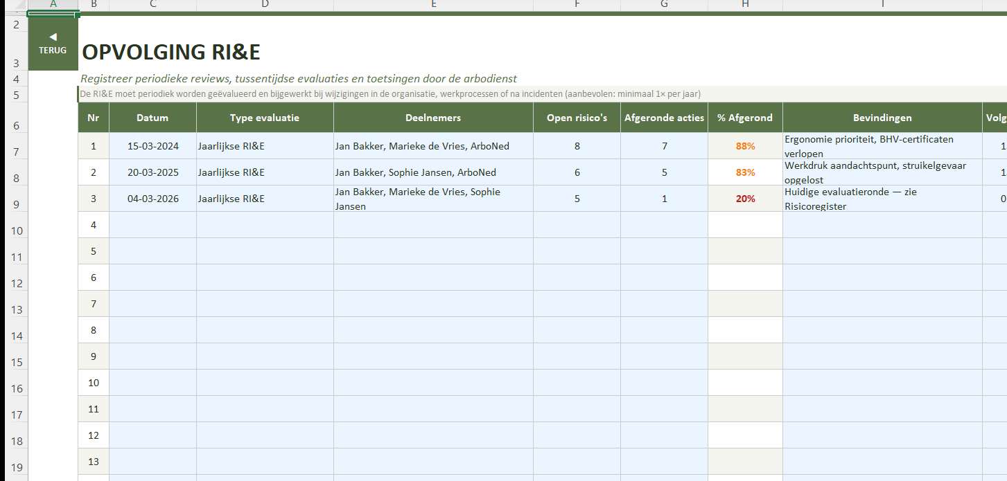
Task: Select the 20% completion cell
Action: tap(745, 199)
